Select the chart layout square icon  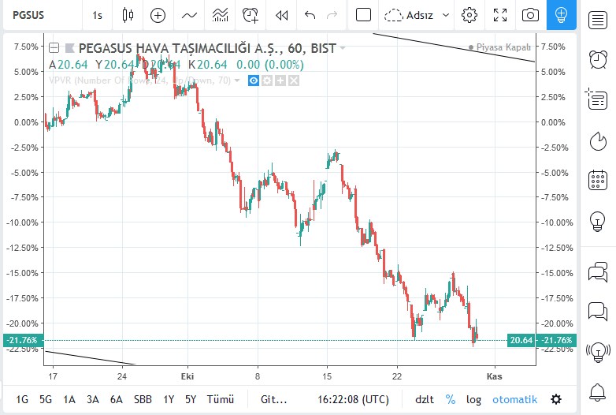click(363, 15)
